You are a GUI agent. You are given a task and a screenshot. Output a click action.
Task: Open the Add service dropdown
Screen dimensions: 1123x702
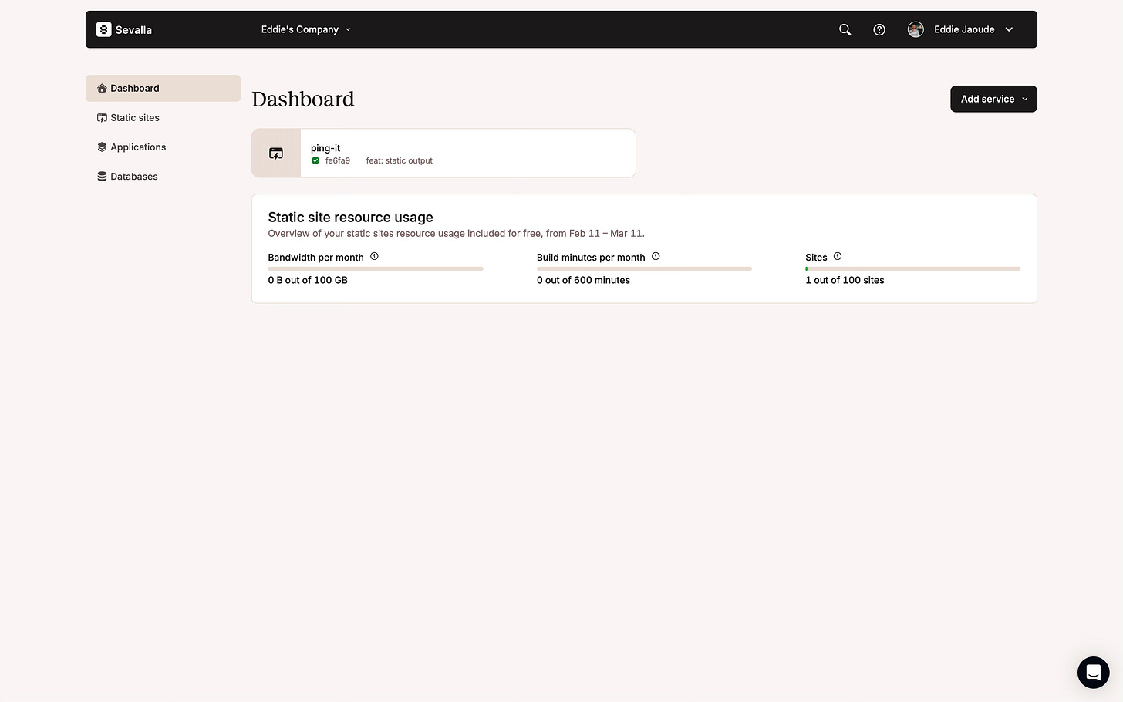(x=993, y=99)
